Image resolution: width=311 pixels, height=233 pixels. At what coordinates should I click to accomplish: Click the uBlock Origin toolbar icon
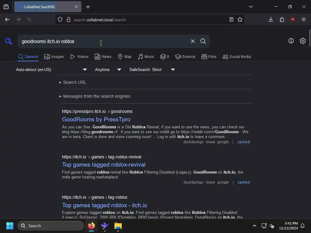(x=293, y=19)
